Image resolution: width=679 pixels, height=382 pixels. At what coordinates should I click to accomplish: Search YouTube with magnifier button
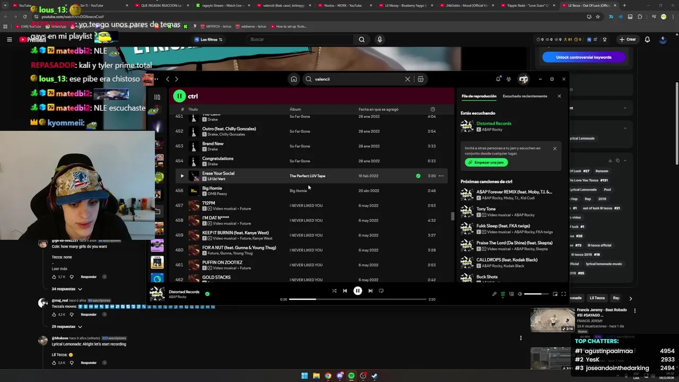click(361, 39)
